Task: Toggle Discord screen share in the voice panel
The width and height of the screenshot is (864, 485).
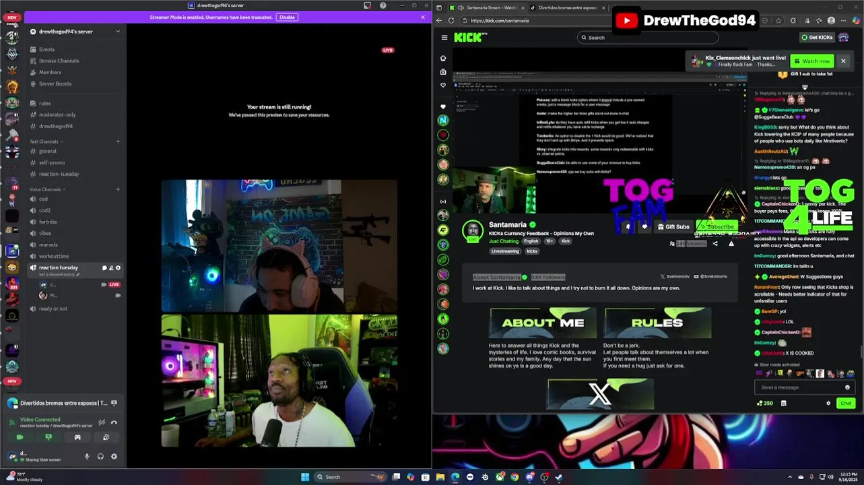Action: [48, 437]
